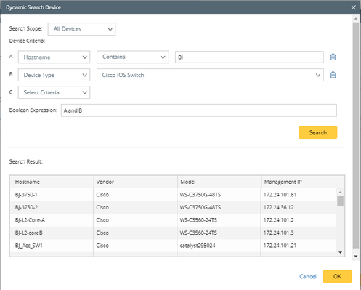The image size is (361, 290).
Task: Delete criteria row B with trash icon
Action: coord(333,75)
